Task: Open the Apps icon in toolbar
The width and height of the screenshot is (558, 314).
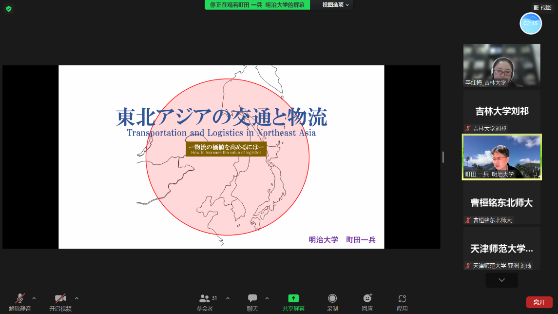Action: 402,298
